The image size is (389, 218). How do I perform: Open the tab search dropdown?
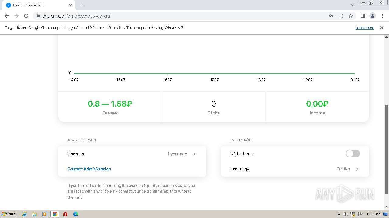click(353, 5)
